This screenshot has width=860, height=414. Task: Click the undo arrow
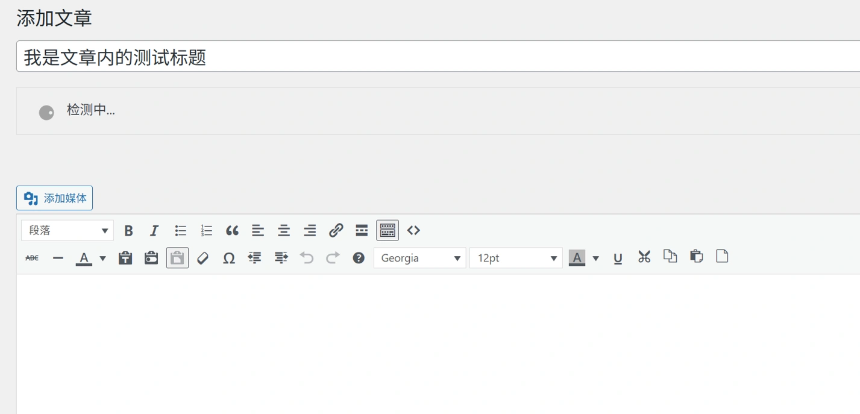[307, 258]
